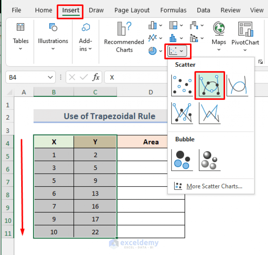This screenshot has width=268, height=255.
Task: Select the 'Area' header cell
Action: point(142,142)
